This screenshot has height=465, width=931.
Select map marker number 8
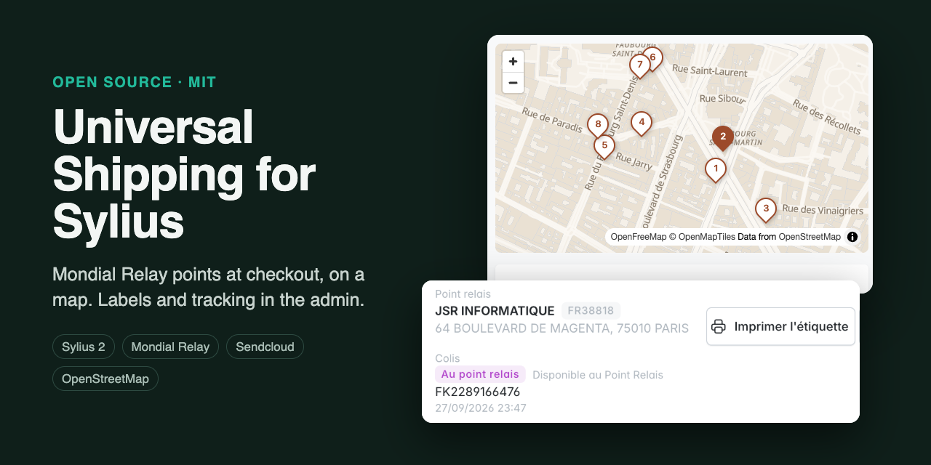(x=598, y=126)
